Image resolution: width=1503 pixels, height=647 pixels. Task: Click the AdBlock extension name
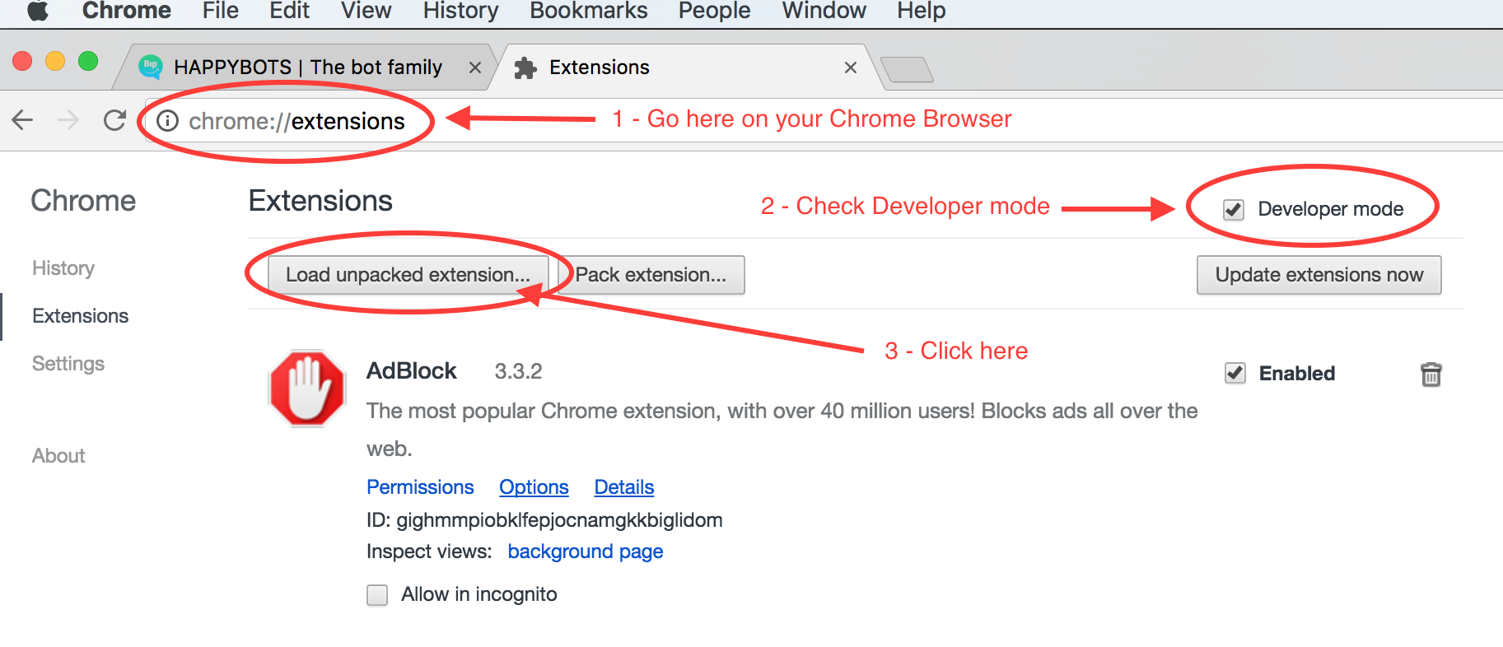412,371
